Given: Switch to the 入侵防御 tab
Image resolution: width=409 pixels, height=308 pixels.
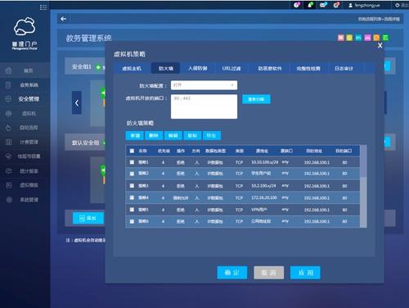Looking at the screenshot, I should [198, 69].
